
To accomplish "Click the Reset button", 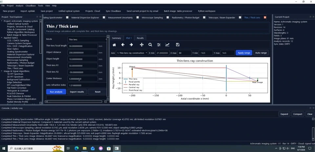I will 98,92.
